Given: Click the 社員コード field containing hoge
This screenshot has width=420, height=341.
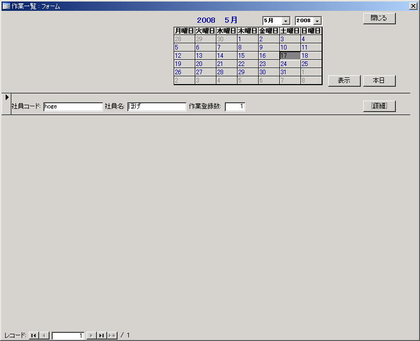Looking at the screenshot, I should click(x=73, y=106).
